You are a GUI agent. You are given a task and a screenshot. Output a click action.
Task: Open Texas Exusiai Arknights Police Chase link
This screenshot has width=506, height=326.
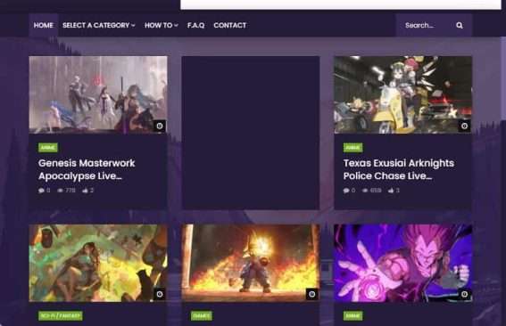(399, 169)
